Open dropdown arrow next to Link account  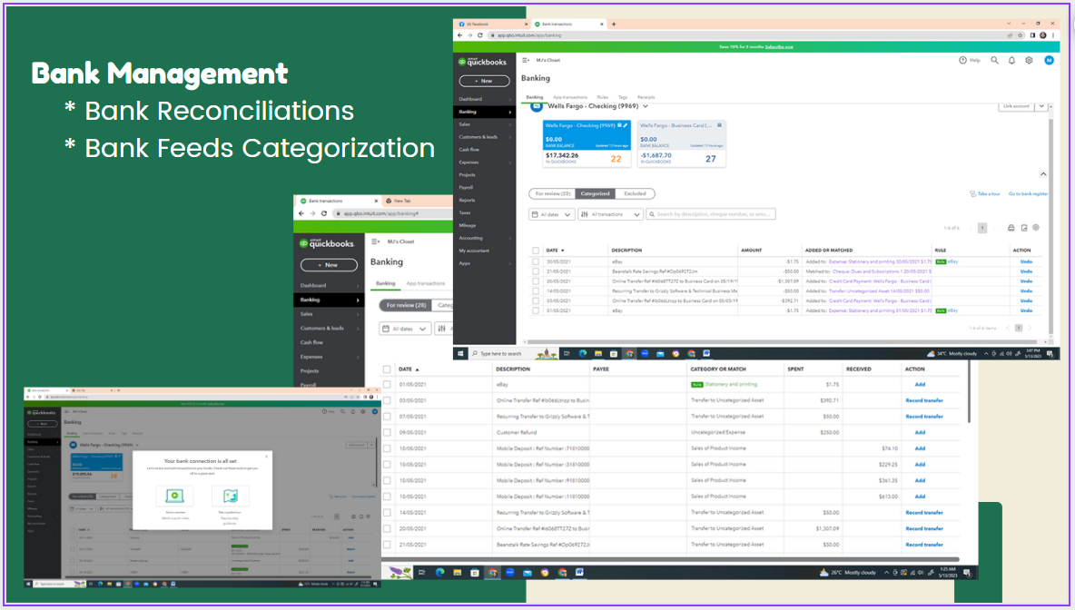1041,106
